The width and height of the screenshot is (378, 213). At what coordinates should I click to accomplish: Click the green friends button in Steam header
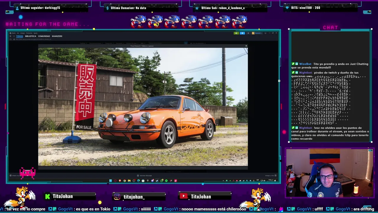236,33
